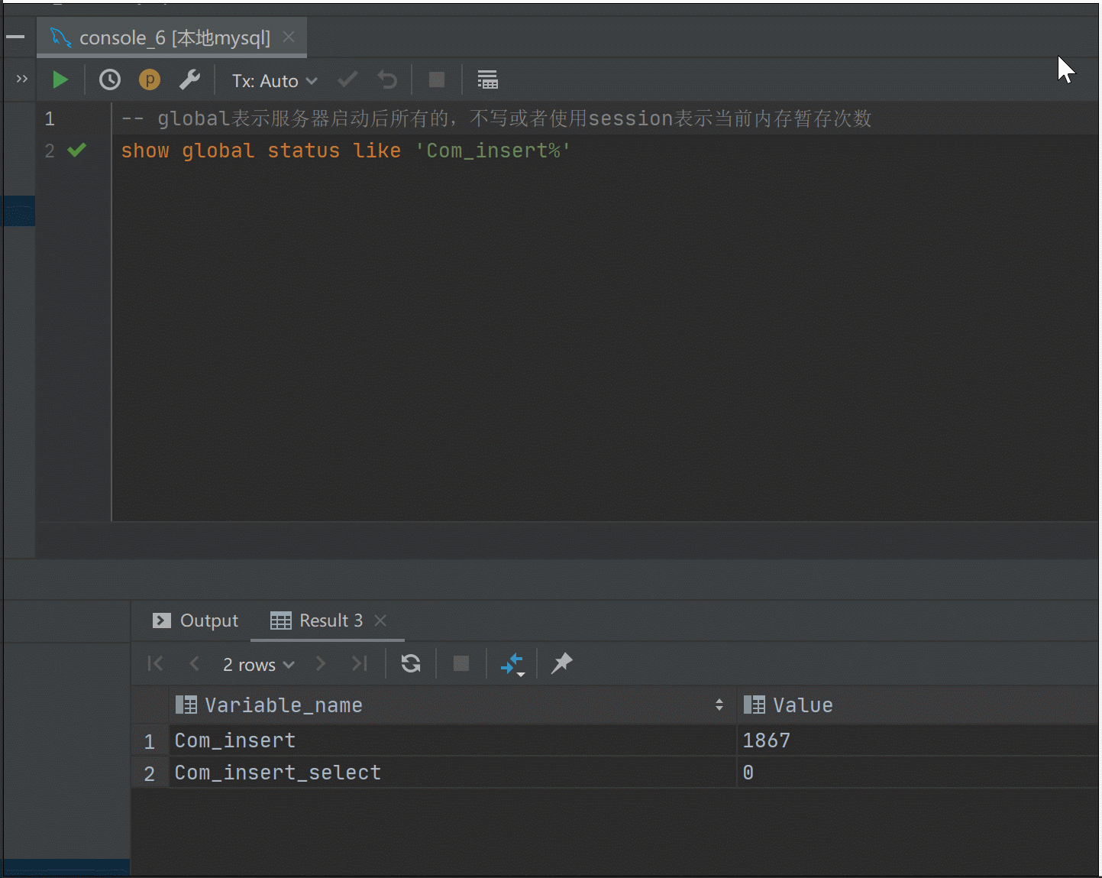
Task: Open the query history clock icon
Action: (x=110, y=79)
